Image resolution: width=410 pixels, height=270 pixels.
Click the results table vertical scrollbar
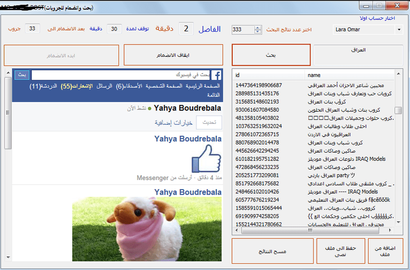coord(398,154)
